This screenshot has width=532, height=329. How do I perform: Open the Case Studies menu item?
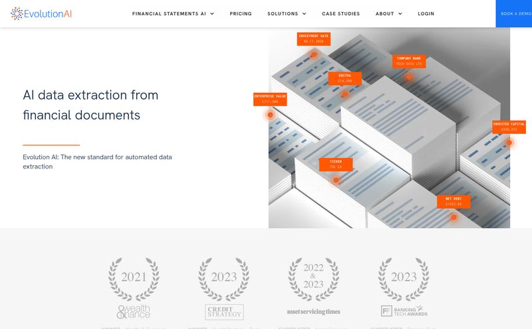[340, 13]
